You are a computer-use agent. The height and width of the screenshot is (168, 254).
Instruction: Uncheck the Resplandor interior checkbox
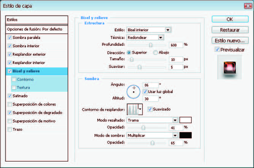point(10,62)
